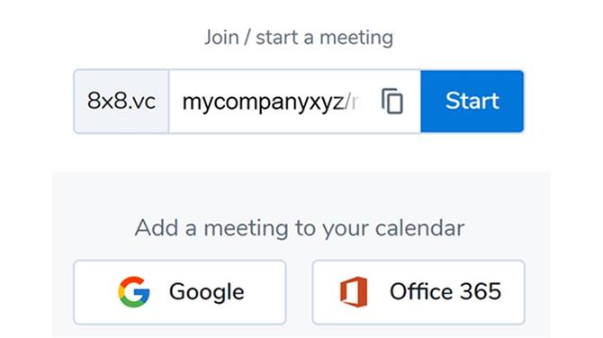This screenshot has width=603, height=338.
Task: Click the white "Start" label text
Action: click(472, 101)
